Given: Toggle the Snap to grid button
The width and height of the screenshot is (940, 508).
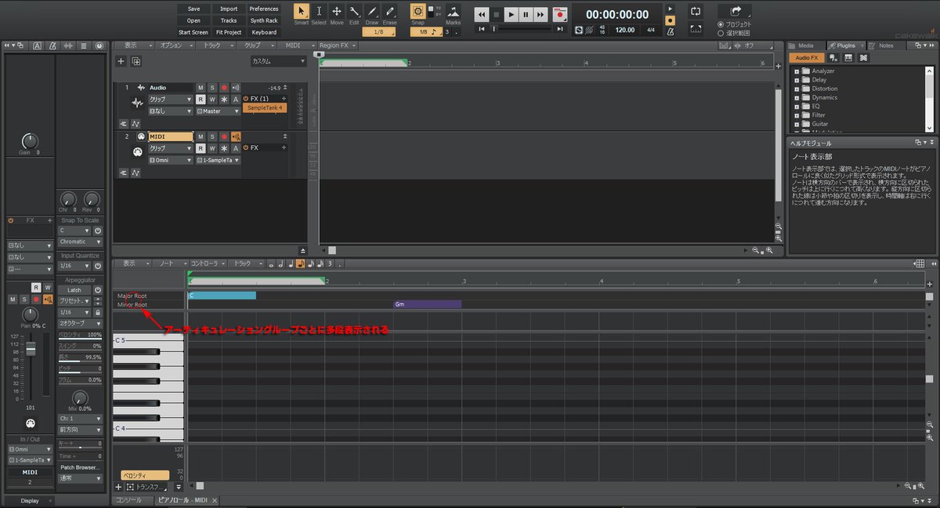Looking at the screenshot, I should tap(418, 12).
